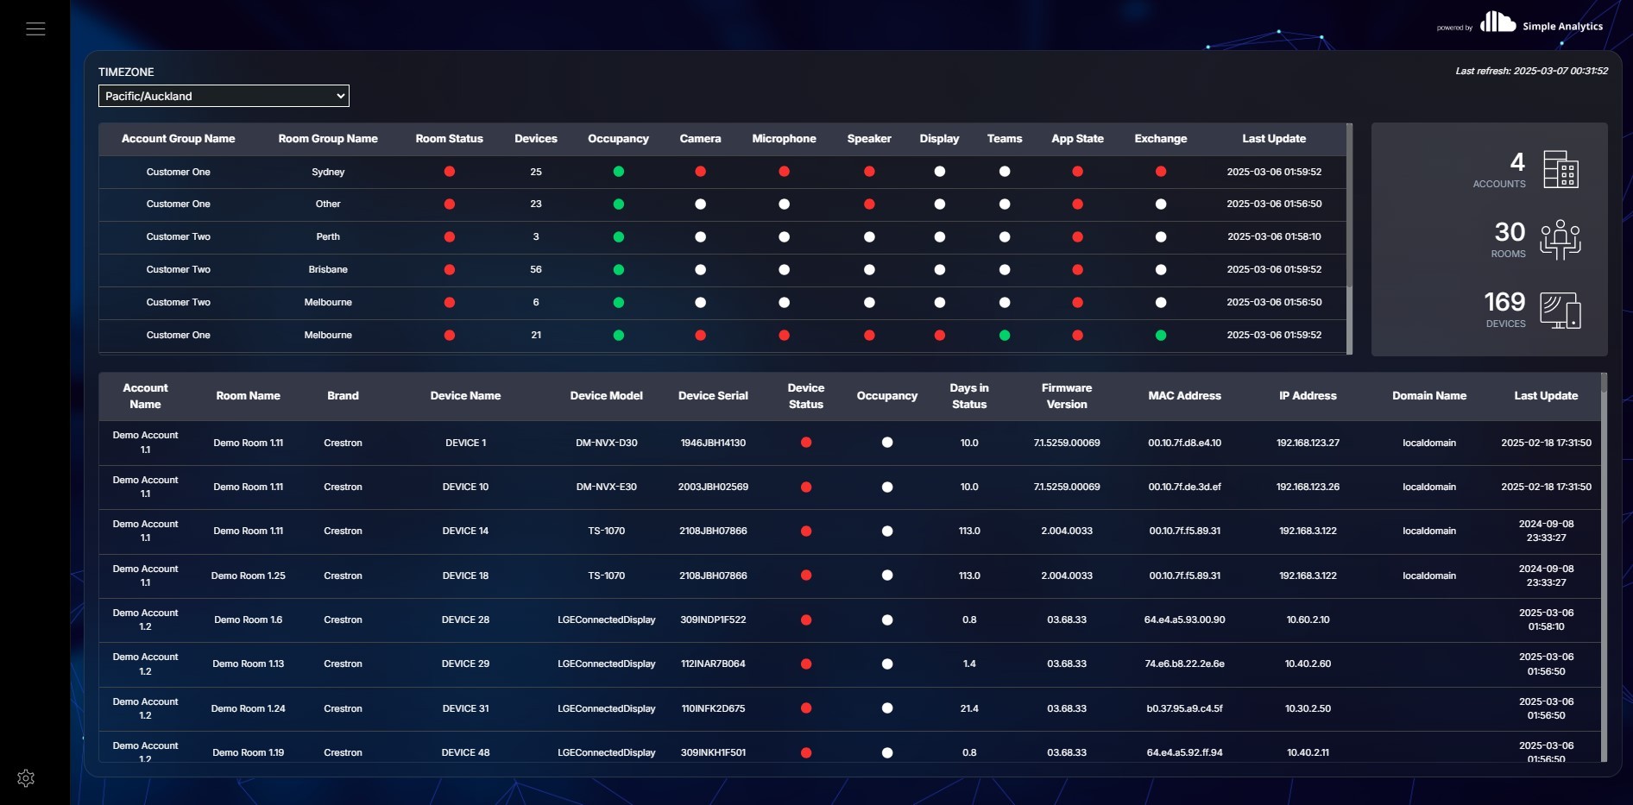Sort by Devices column header
The height and width of the screenshot is (805, 1633).
(536, 139)
